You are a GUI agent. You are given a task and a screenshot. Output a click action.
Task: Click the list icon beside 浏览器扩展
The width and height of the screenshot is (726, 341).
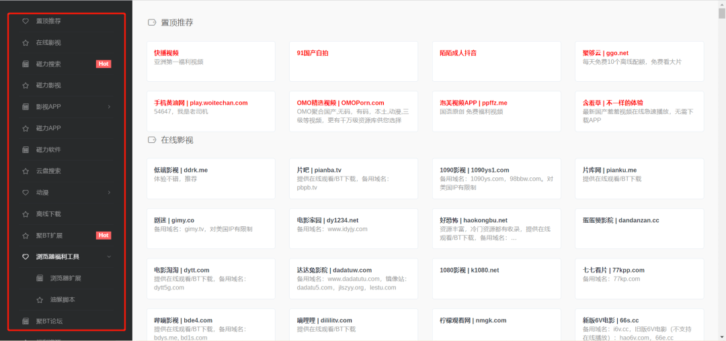pyautogui.click(x=40, y=278)
